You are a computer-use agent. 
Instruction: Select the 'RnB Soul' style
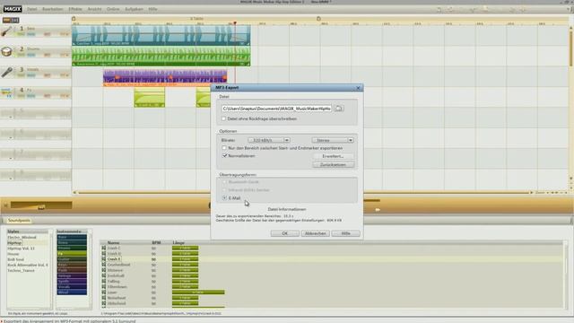point(16,259)
